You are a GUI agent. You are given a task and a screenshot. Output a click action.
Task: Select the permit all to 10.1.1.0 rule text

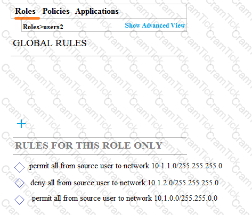pos(126,166)
